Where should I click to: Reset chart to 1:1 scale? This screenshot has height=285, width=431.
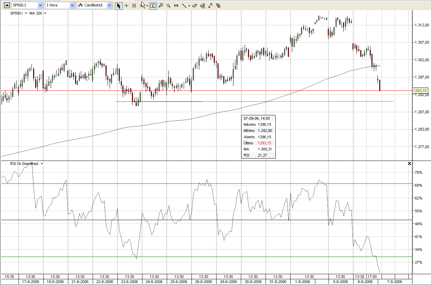point(176,5)
